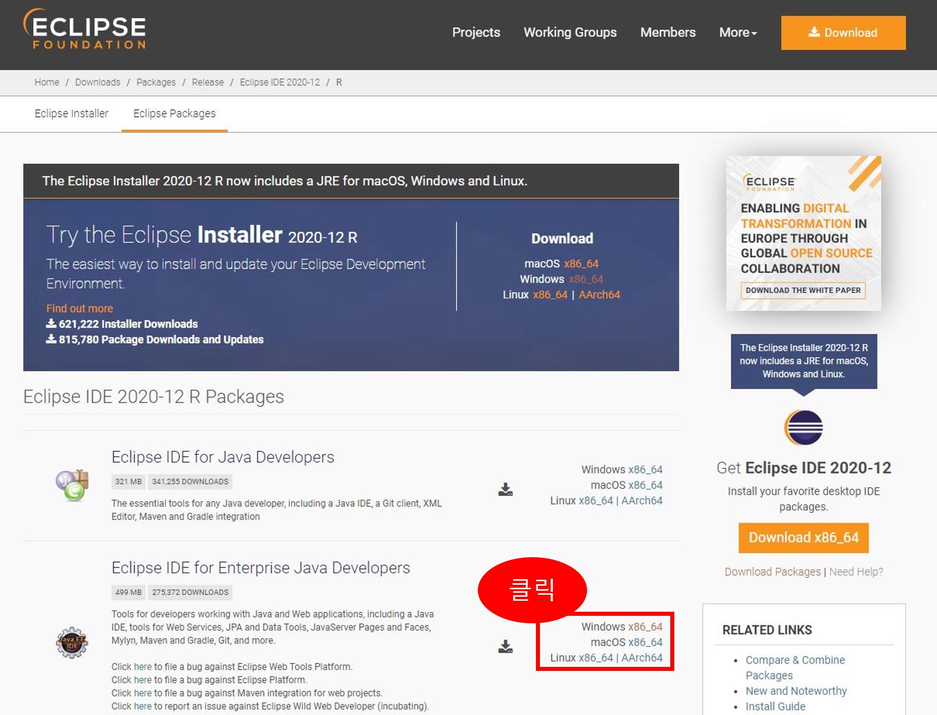
Task: Download Installer for macOS x86_64
Action: [581, 264]
